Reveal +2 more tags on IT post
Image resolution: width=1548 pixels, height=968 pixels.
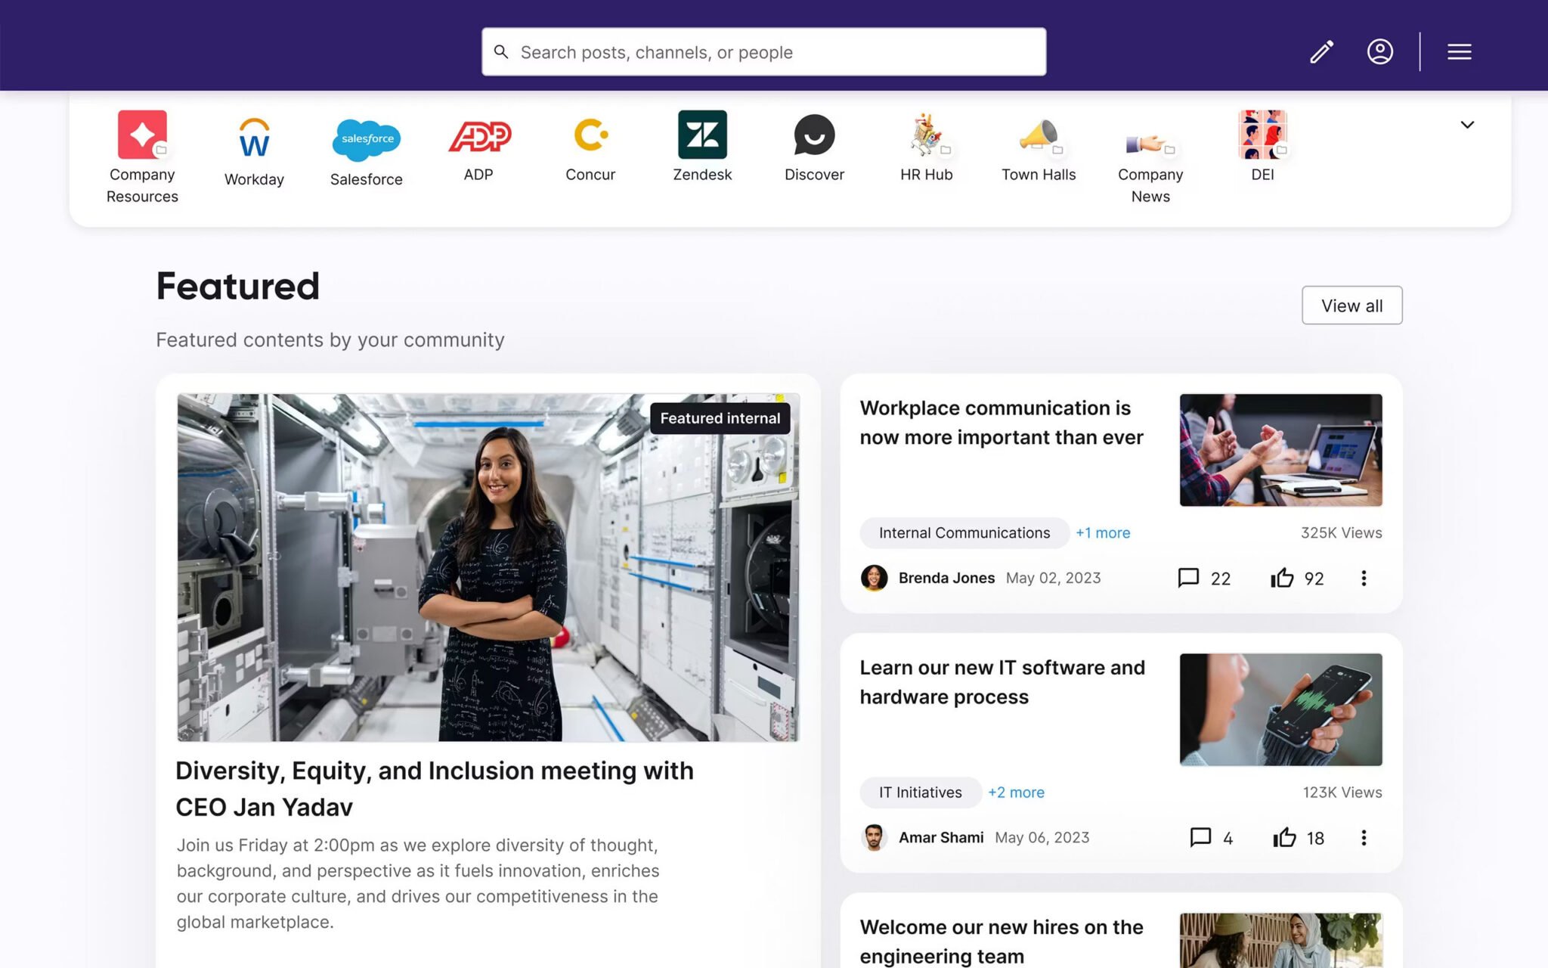[x=1015, y=793]
